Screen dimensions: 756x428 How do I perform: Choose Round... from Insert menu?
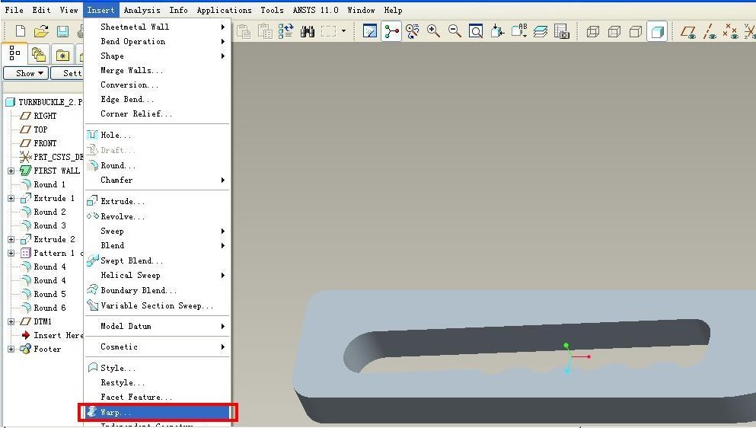pyautogui.click(x=157, y=165)
